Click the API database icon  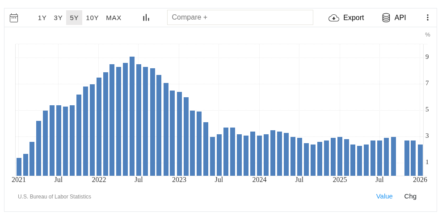[x=386, y=18]
